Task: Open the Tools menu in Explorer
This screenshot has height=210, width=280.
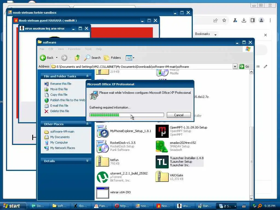Action: tap(88, 49)
